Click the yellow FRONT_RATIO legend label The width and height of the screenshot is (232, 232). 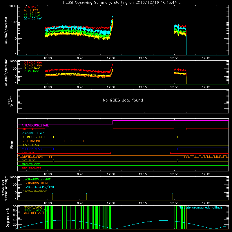(33, 207)
